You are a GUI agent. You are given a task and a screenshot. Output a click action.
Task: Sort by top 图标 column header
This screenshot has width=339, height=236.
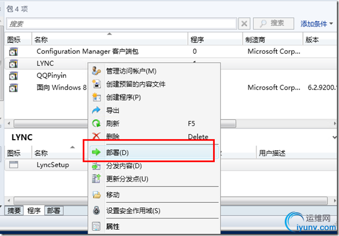coord(18,40)
